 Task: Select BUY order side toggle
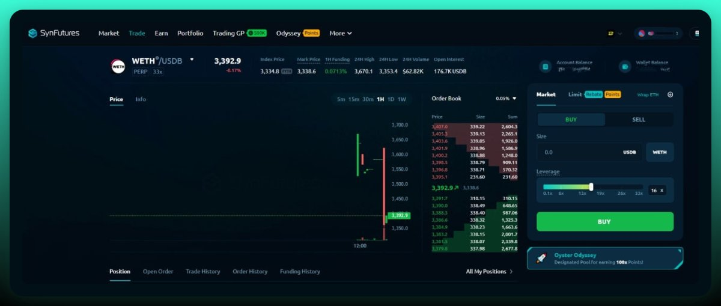click(571, 120)
